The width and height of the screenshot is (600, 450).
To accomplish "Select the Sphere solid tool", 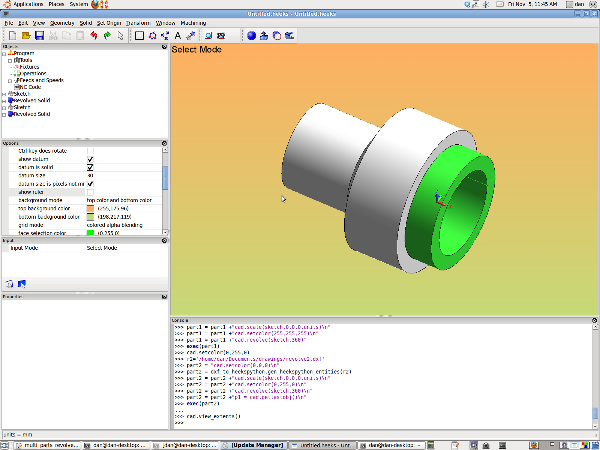I will pyautogui.click(x=251, y=35).
